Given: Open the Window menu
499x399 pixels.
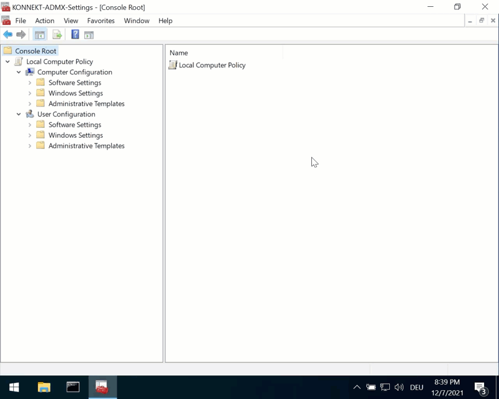Looking at the screenshot, I should tap(137, 21).
